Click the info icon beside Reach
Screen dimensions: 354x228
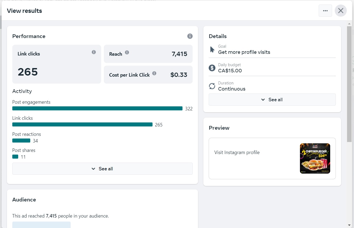pos(127,53)
